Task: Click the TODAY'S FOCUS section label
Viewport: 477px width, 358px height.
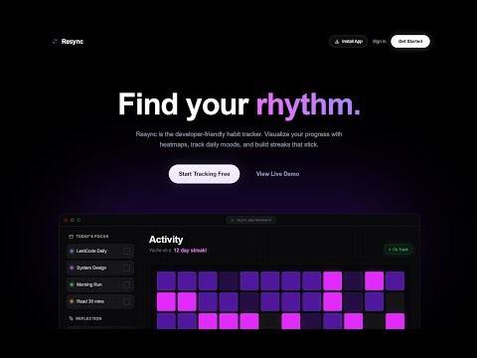Action: point(92,237)
